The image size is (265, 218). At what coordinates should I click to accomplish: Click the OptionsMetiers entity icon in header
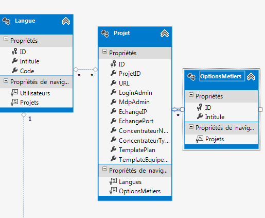(191, 77)
